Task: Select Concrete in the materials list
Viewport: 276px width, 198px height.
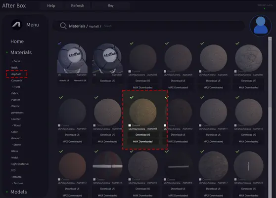Action: pos(17,80)
